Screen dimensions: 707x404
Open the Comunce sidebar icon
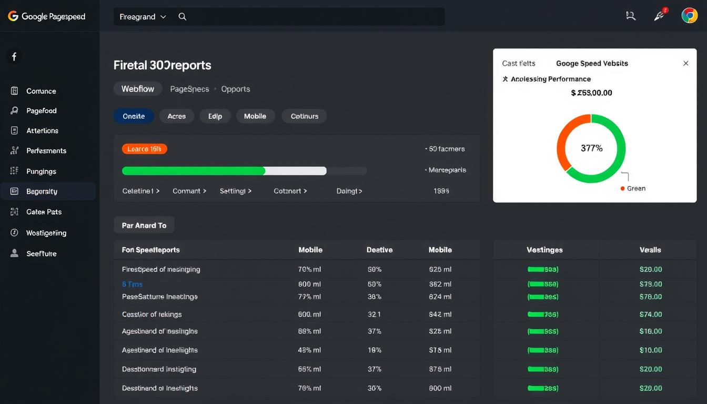point(15,91)
